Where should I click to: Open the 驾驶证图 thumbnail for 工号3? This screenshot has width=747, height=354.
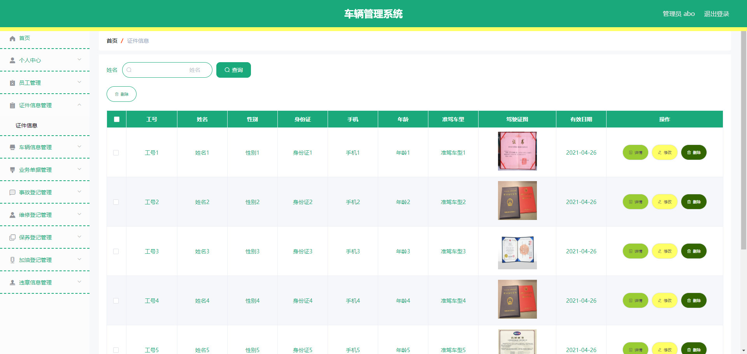(517, 250)
